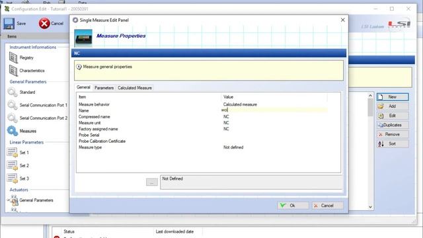Click the Item column header
The image size is (423, 238).
click(149, 97)
